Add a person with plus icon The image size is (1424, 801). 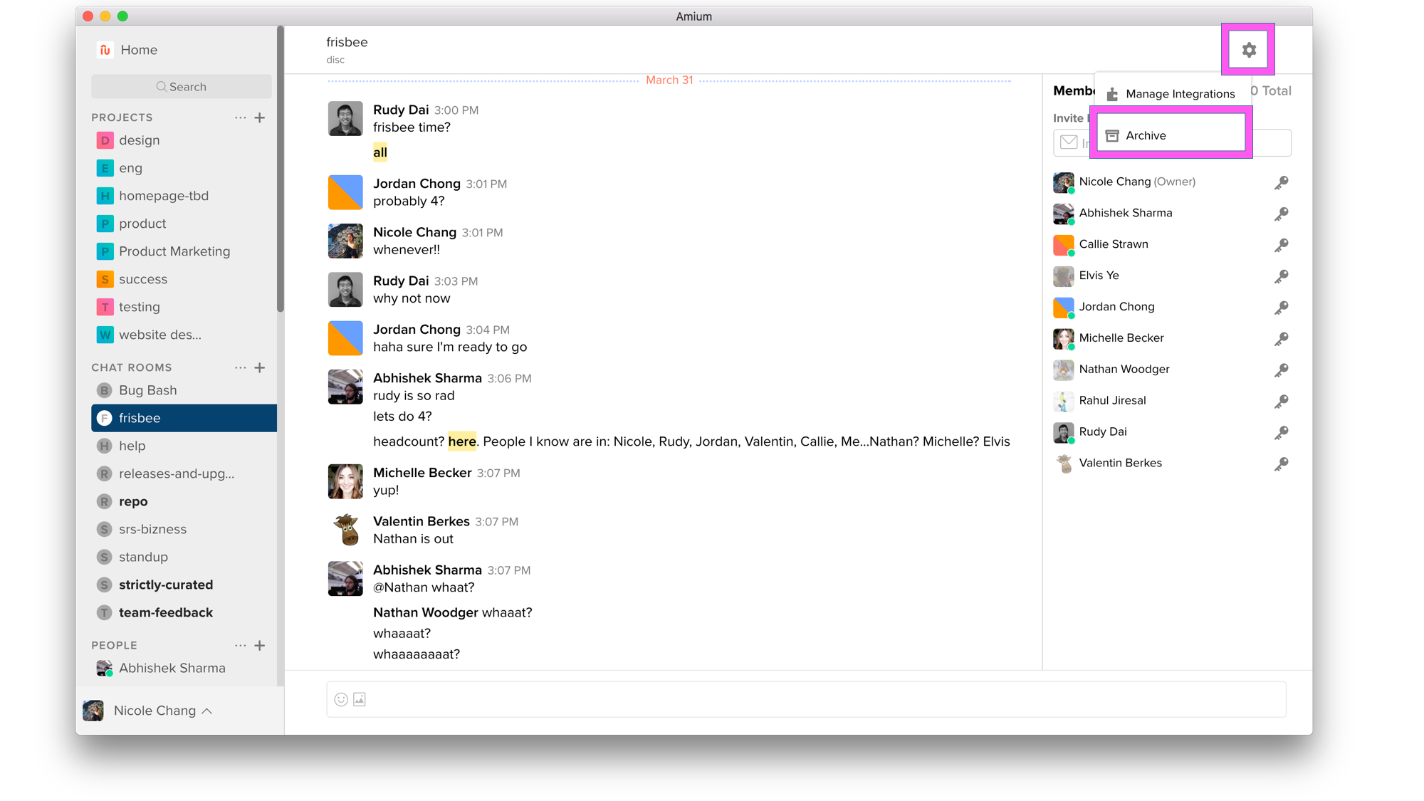click(260, 645)
